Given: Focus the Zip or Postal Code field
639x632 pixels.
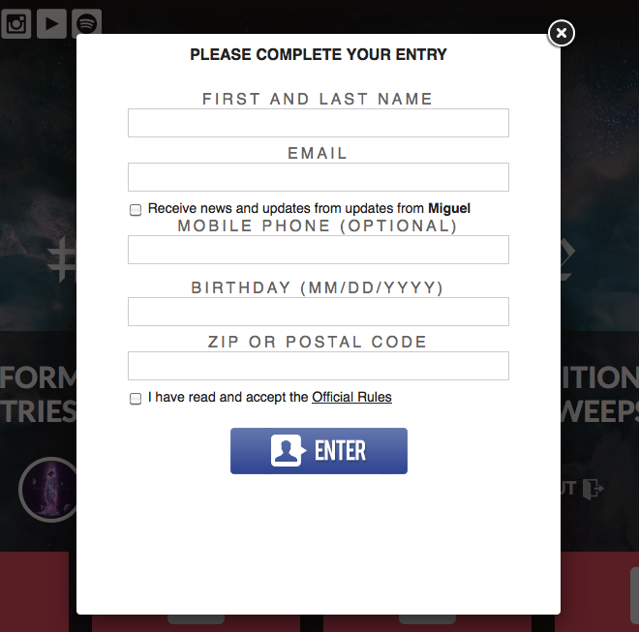Looking at the screenshot, I should pos(319,366).
